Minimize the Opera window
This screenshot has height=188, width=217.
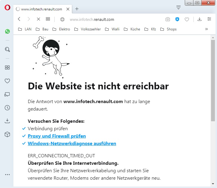coord(189,3)
